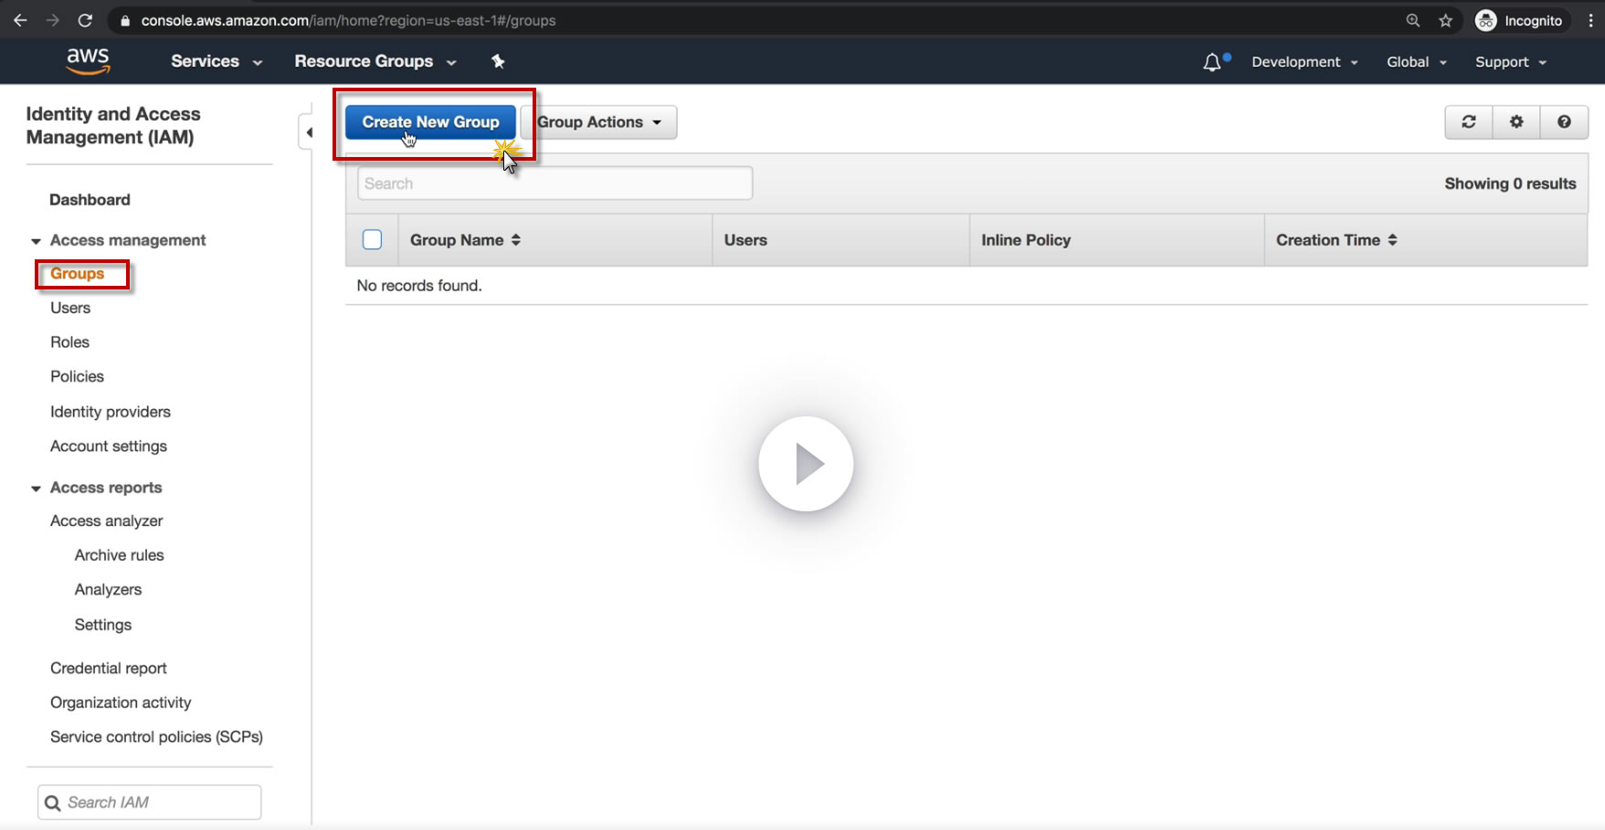The height and width of the screenshot is (830, 1605).
Task: Open Access analyzer Settings
Action: [103, 625]
